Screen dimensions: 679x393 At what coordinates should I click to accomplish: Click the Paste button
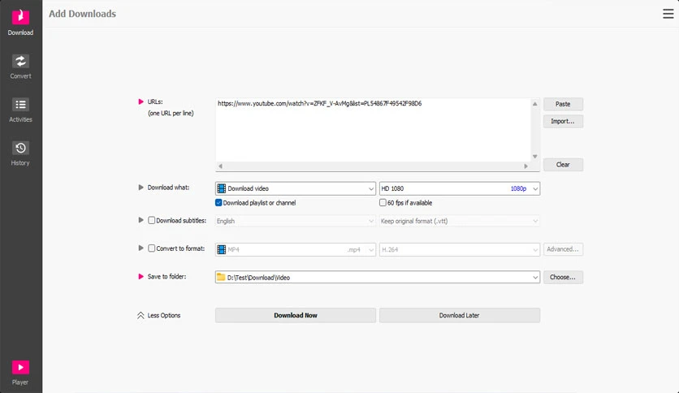tap(563, 104)
